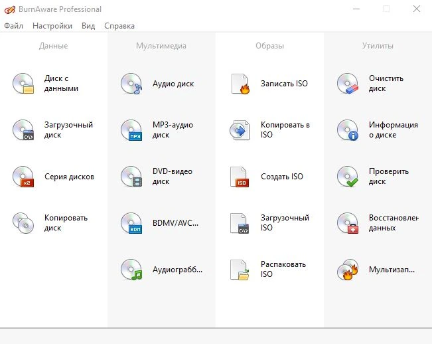Click the Записать ISO label
Image resolution: width=432 pixels, height=344 pixels.
click(x=284, y=84)
